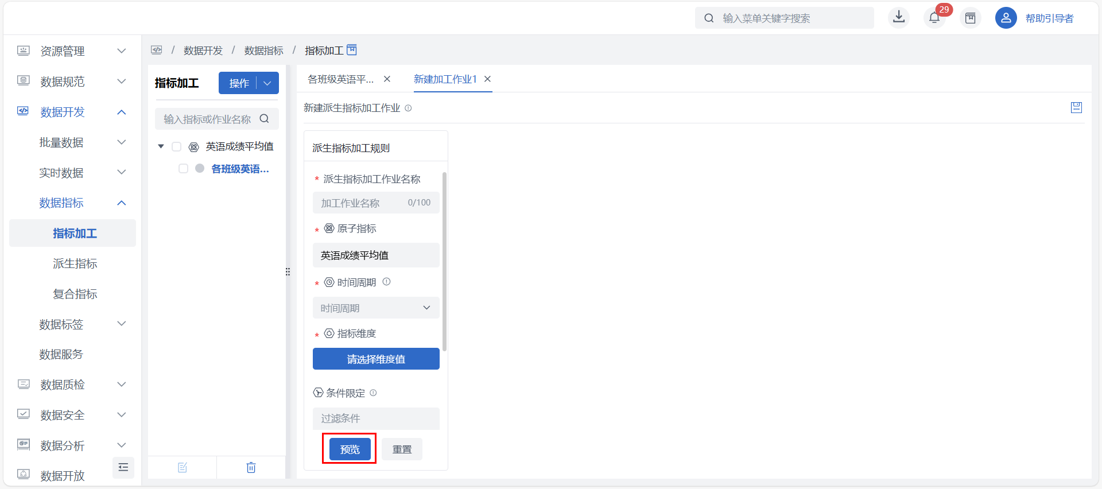The image size is (1102, 489).
Task: Click the 数据开放 sidebar icon
Action: coord(23,474)
